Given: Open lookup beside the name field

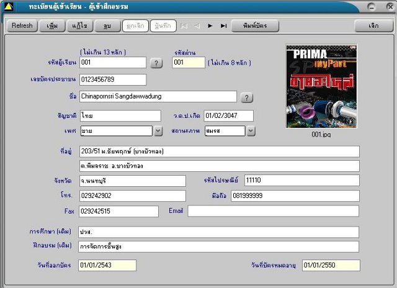Looking at the screenshot, I should (x=247, y=97).
